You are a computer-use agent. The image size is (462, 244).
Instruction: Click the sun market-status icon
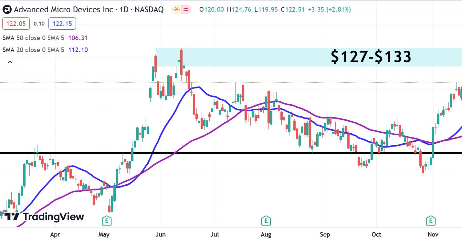coord(176,9)
